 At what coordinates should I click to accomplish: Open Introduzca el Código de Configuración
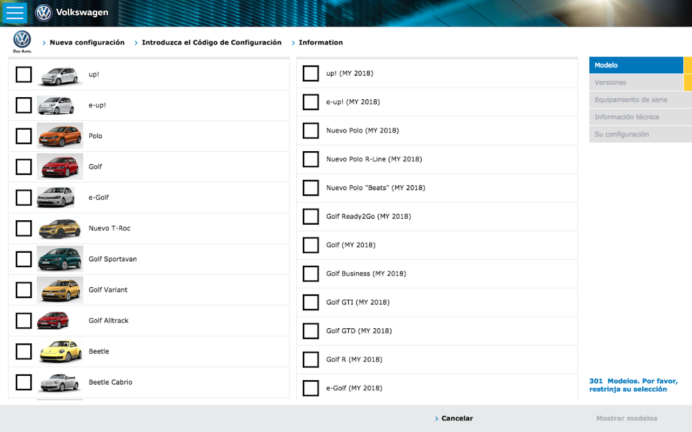coord(211,43)
